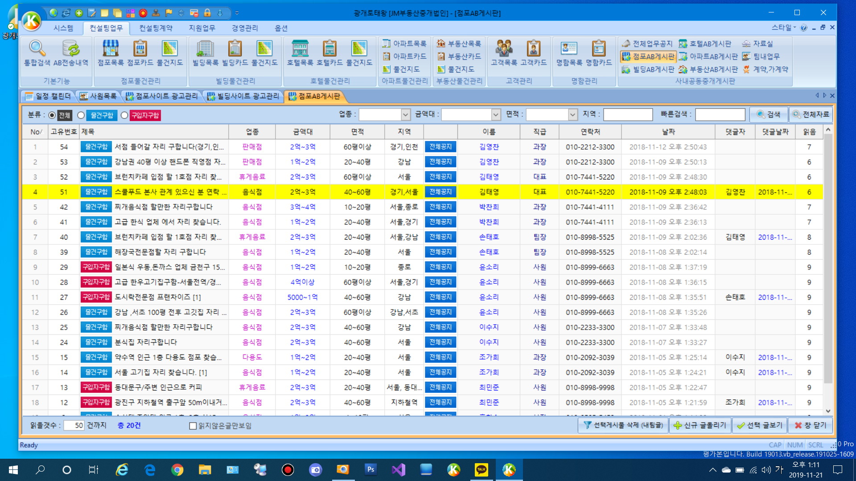856x481 pixels.
Task: Click 아파트목록 item in ribbon
Action: pos(405,44)
